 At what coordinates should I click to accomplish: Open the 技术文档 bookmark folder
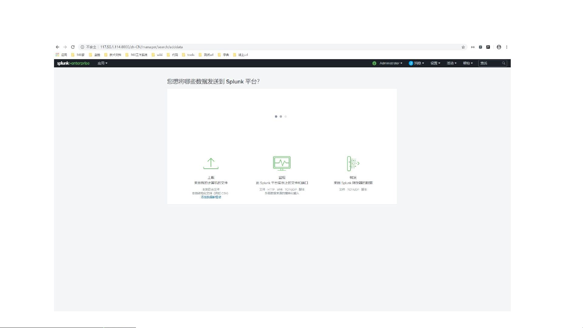coord(113,55)
